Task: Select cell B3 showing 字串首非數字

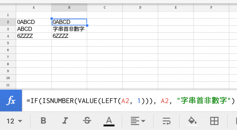Action: point(69,29)
